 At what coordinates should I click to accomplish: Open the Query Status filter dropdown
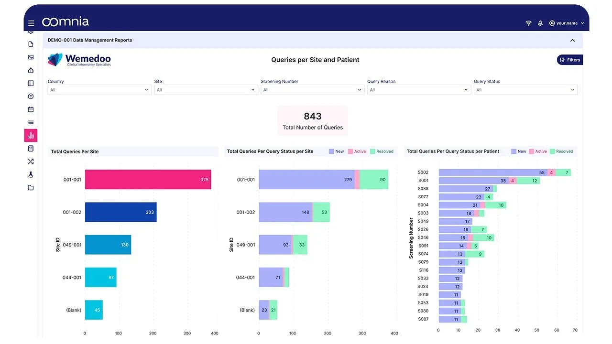pyautogui.click(x=525, y=90)
